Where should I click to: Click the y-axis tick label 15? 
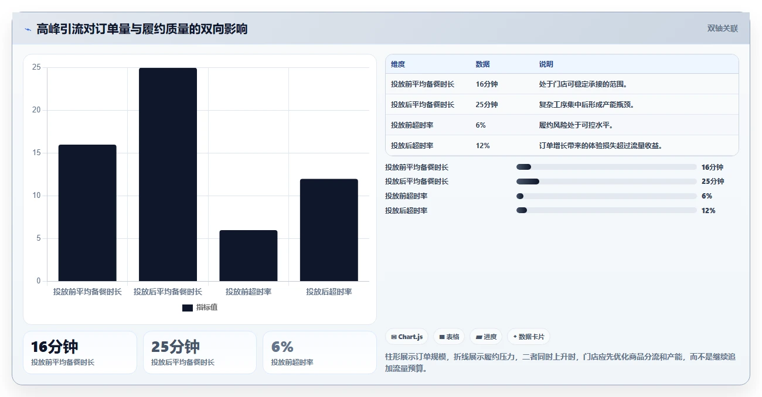(36, 153)
